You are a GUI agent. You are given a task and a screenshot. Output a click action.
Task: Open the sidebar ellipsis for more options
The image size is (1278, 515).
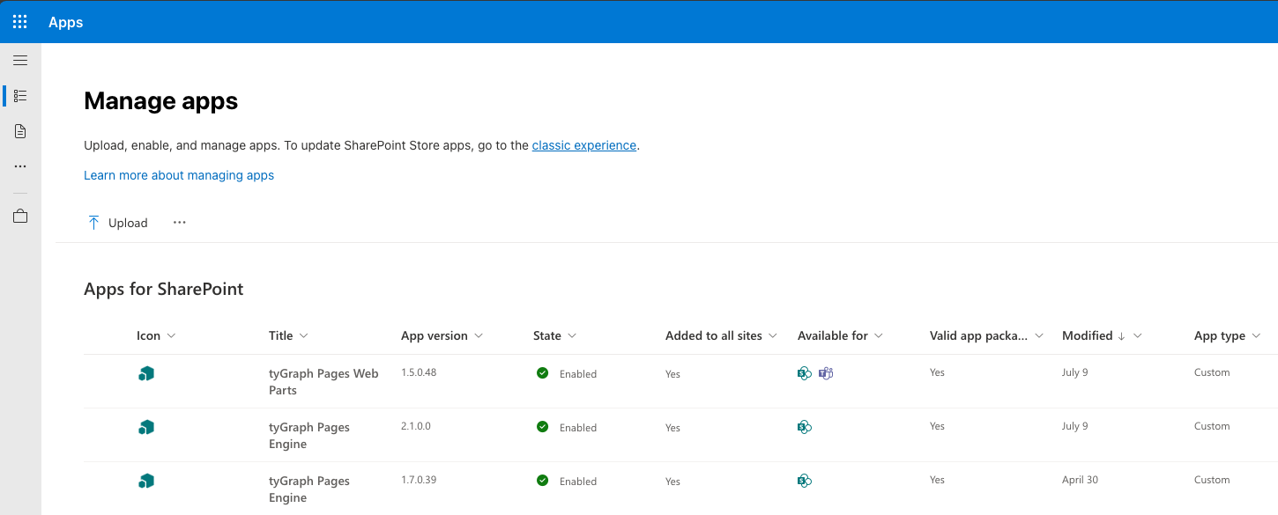(x=19, y=166)
